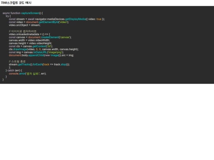
Task: Click the comment 이미지로 캡처하려면
Action: [23, 31]
